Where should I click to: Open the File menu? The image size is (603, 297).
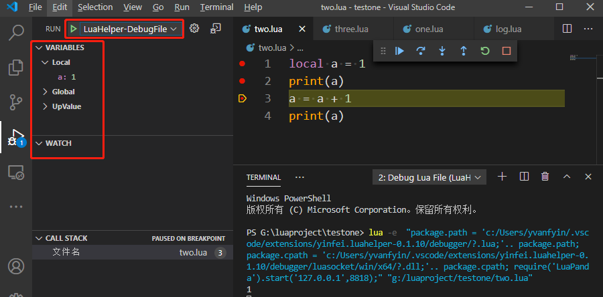pyautogui.click(x=36, y=7)
